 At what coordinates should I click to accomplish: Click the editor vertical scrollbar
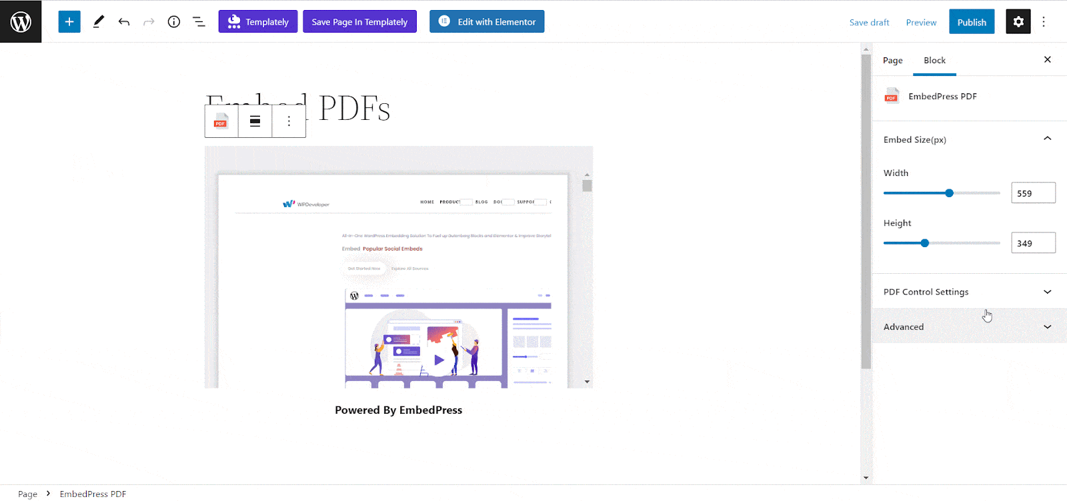[x=866, y=211]
